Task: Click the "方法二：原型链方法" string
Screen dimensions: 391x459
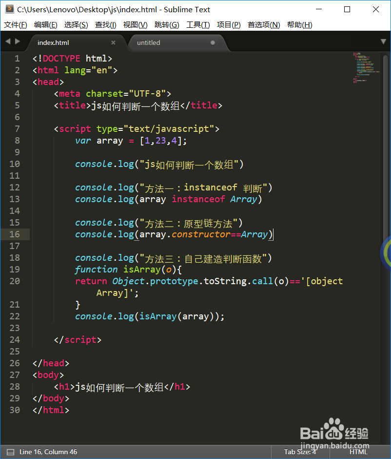Action: point(188,223)
